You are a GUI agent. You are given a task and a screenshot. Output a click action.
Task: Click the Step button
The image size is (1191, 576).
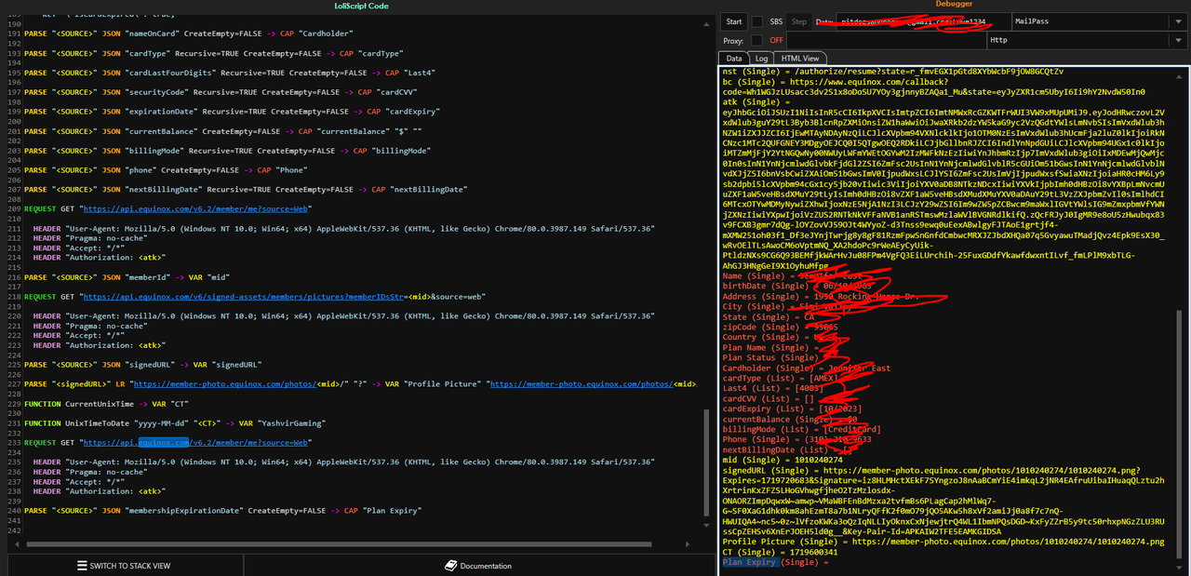(x=798, y=21)
